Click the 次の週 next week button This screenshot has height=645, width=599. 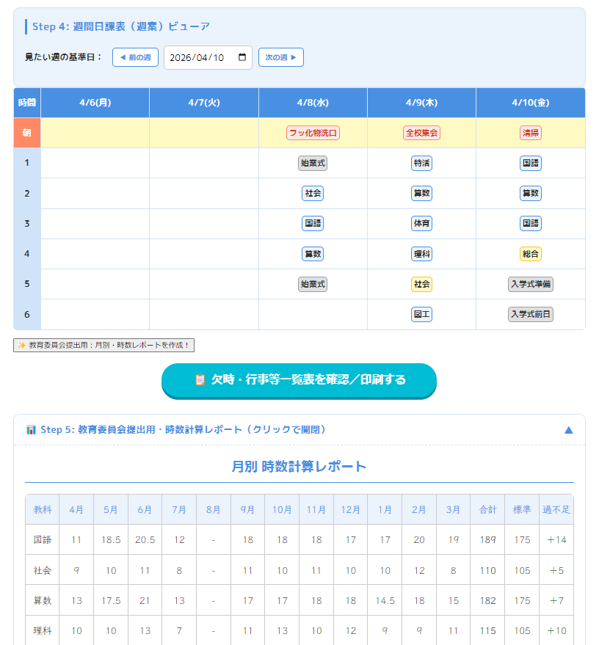(280, 57)
